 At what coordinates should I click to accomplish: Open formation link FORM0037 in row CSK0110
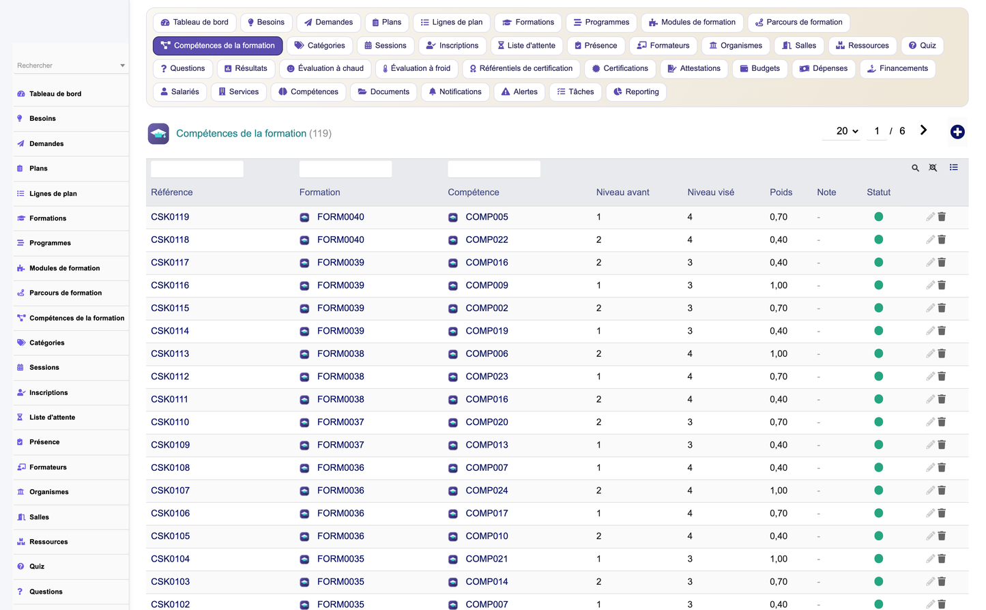pyautogui.click(x=340, y=422)
